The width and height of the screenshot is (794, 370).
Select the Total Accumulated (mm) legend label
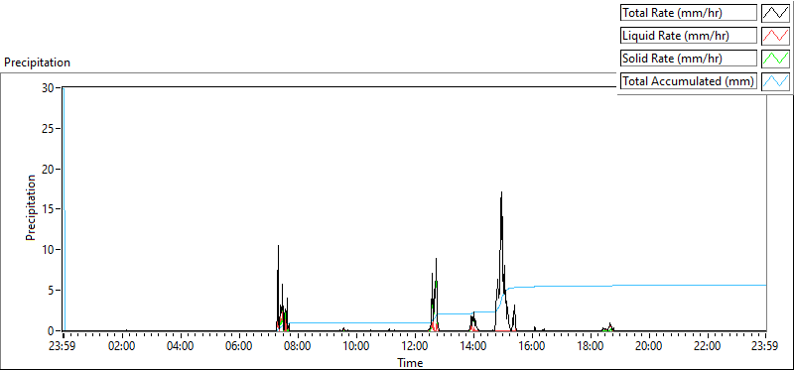(689, 81)
